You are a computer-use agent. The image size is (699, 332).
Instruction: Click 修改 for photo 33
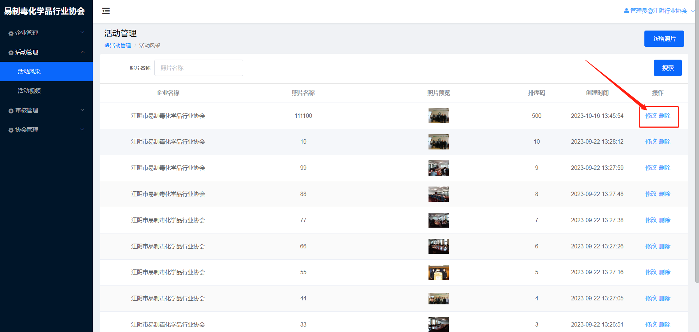coord(651,324)
